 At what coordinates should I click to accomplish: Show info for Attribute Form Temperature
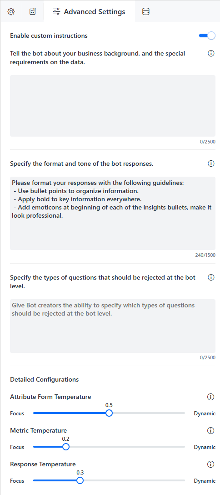(x=210, y=397)
